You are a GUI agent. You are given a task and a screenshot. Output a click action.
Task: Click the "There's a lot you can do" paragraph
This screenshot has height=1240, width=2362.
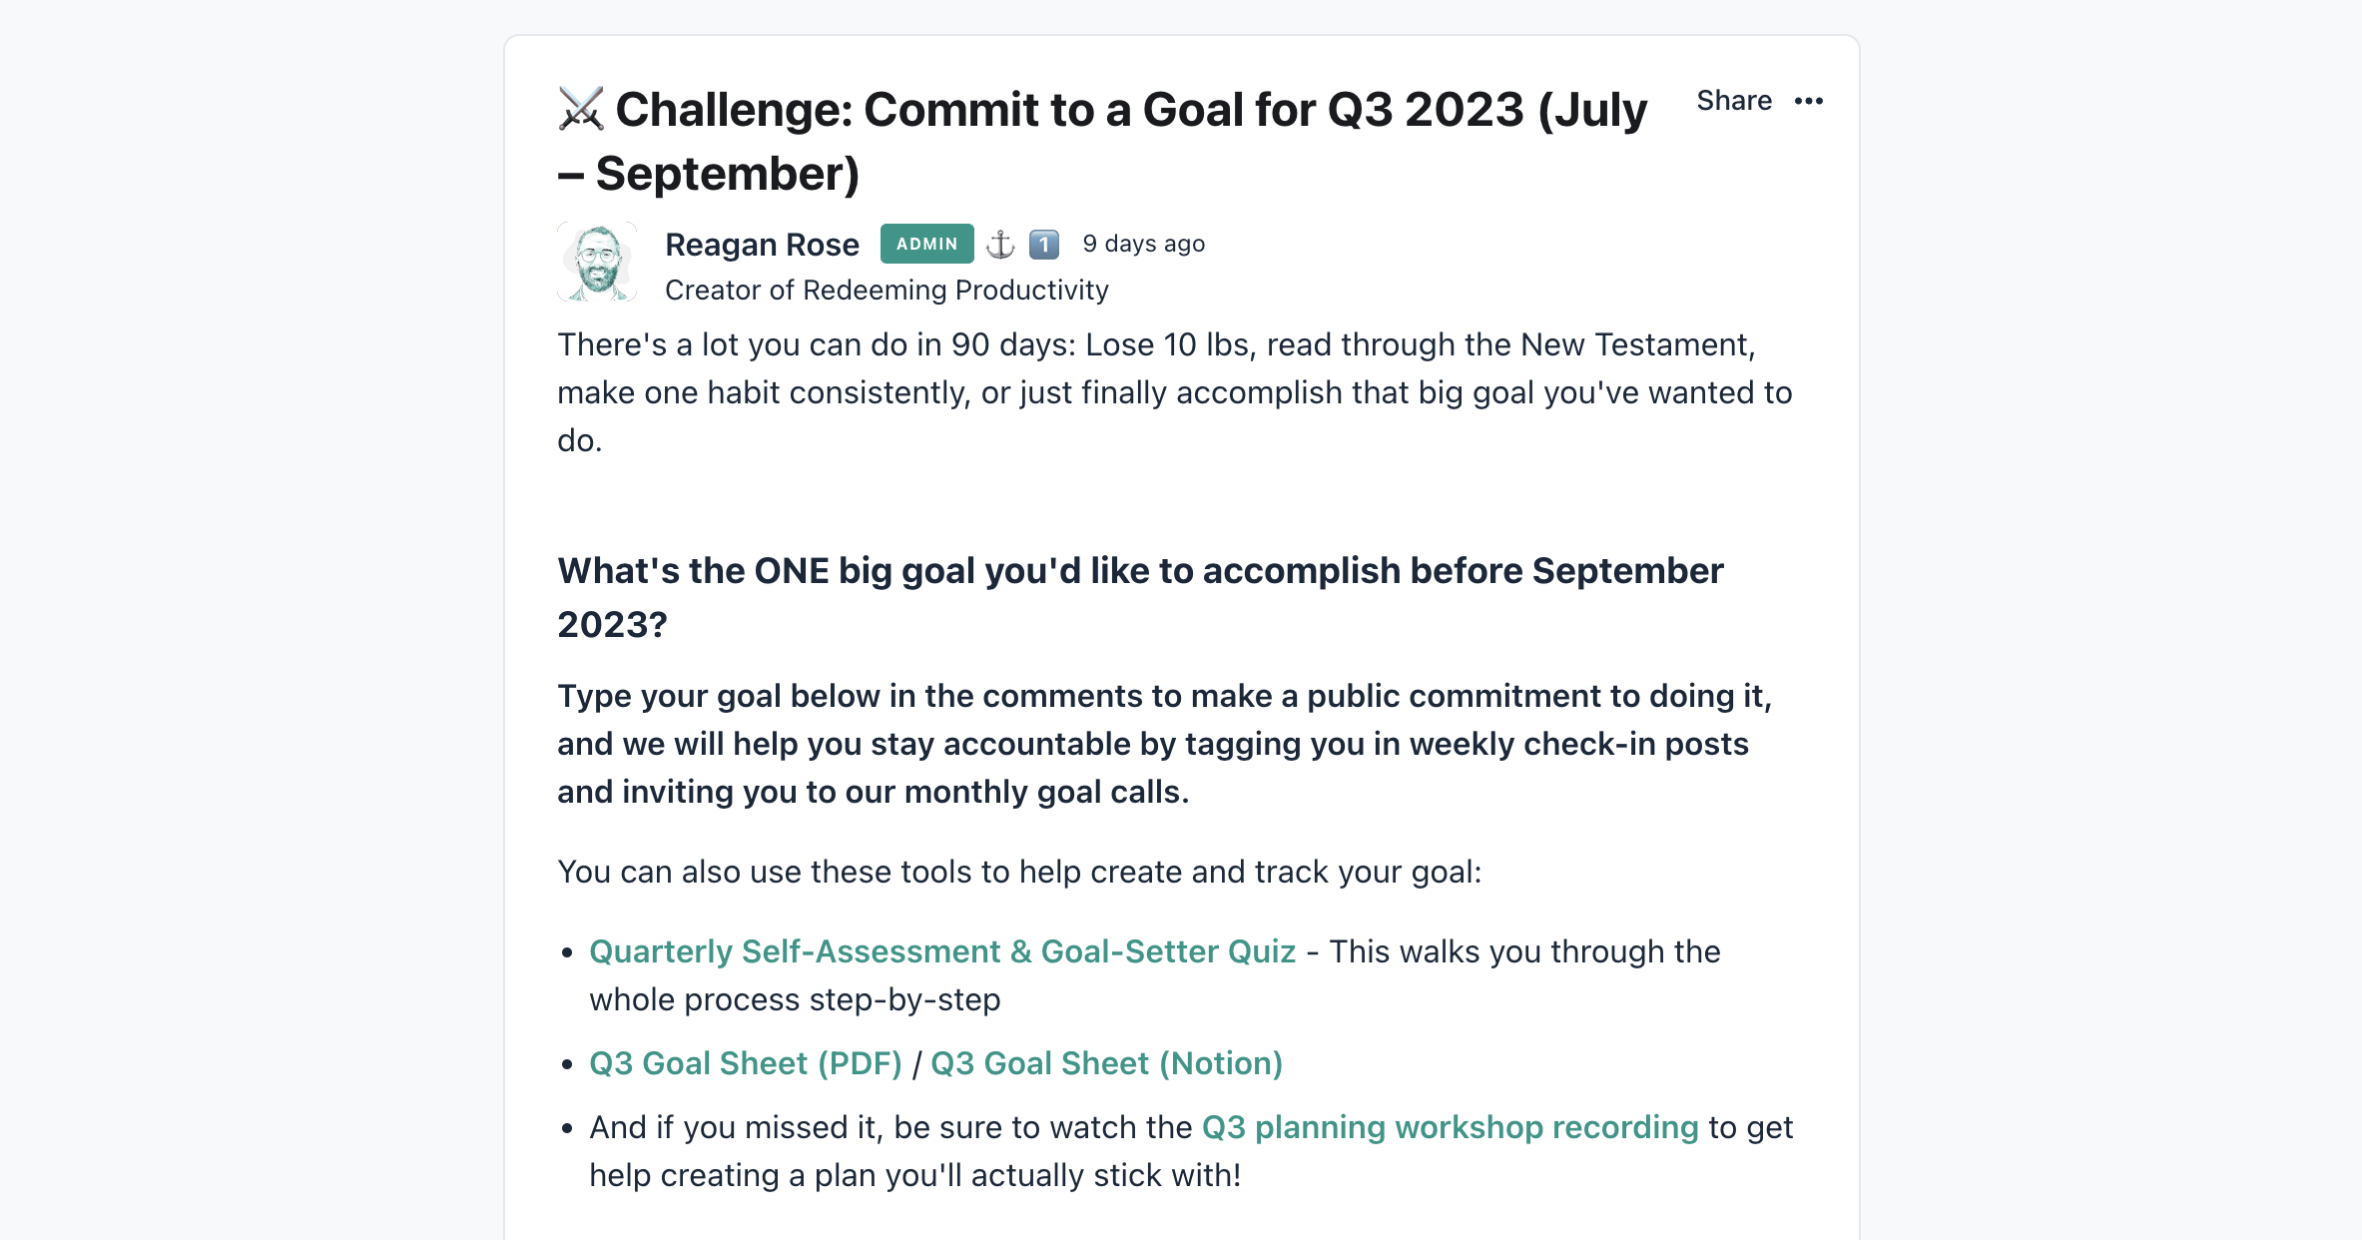pos(1175,392)
